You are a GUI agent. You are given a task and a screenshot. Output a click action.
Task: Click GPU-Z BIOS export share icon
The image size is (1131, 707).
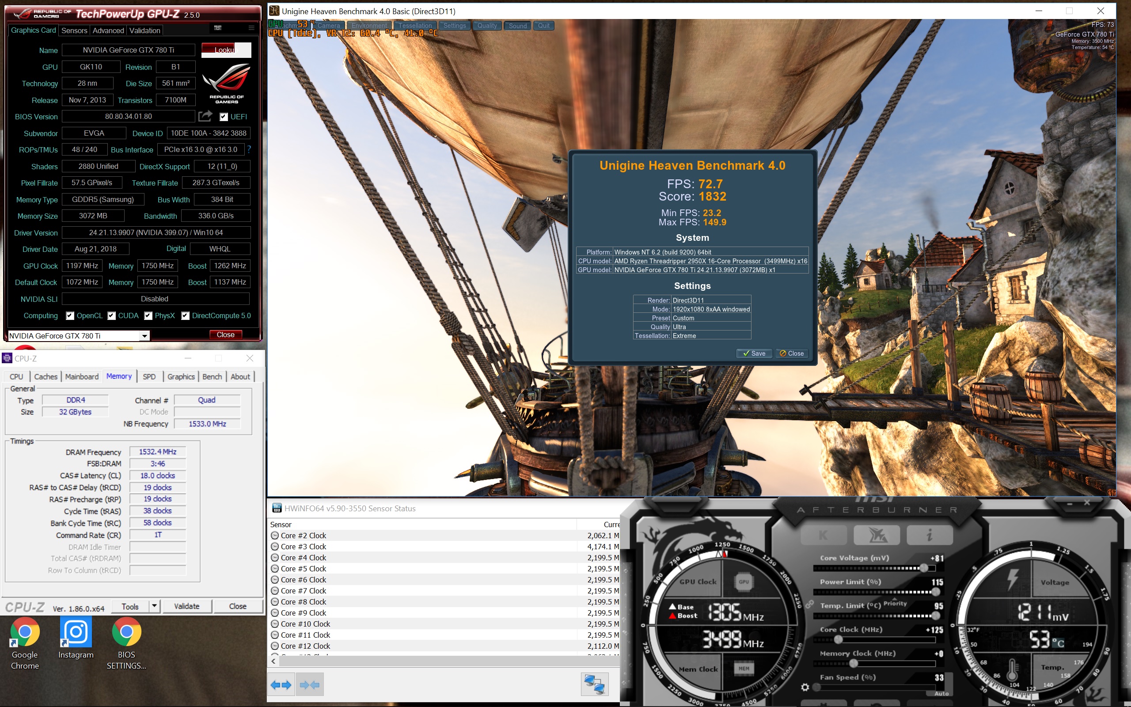click(x=205, y=116)
